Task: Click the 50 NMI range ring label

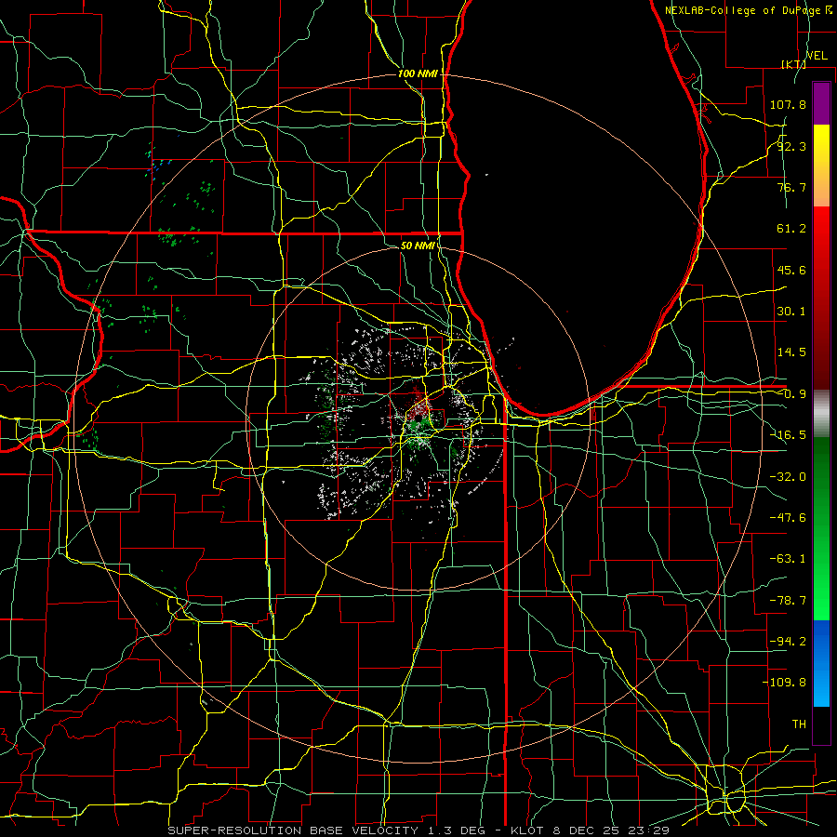Action: pyautogui.click(x=418, y=246)
